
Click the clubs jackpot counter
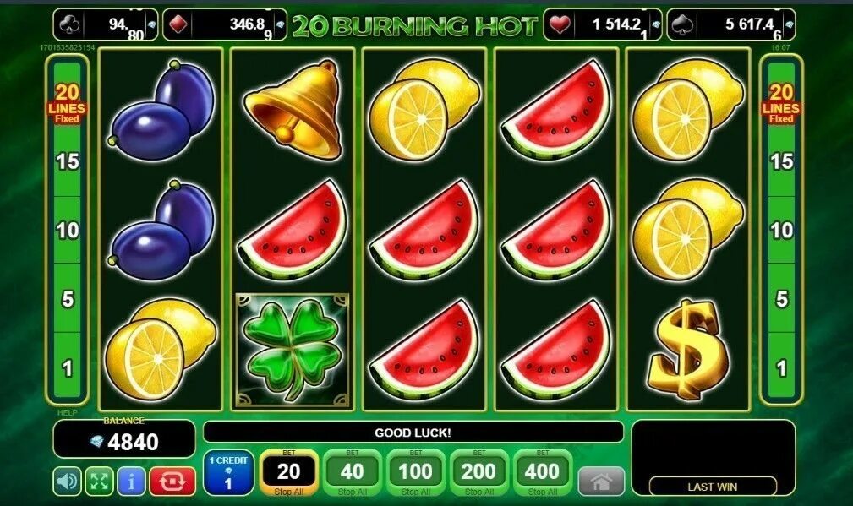[x=106, y=25]
